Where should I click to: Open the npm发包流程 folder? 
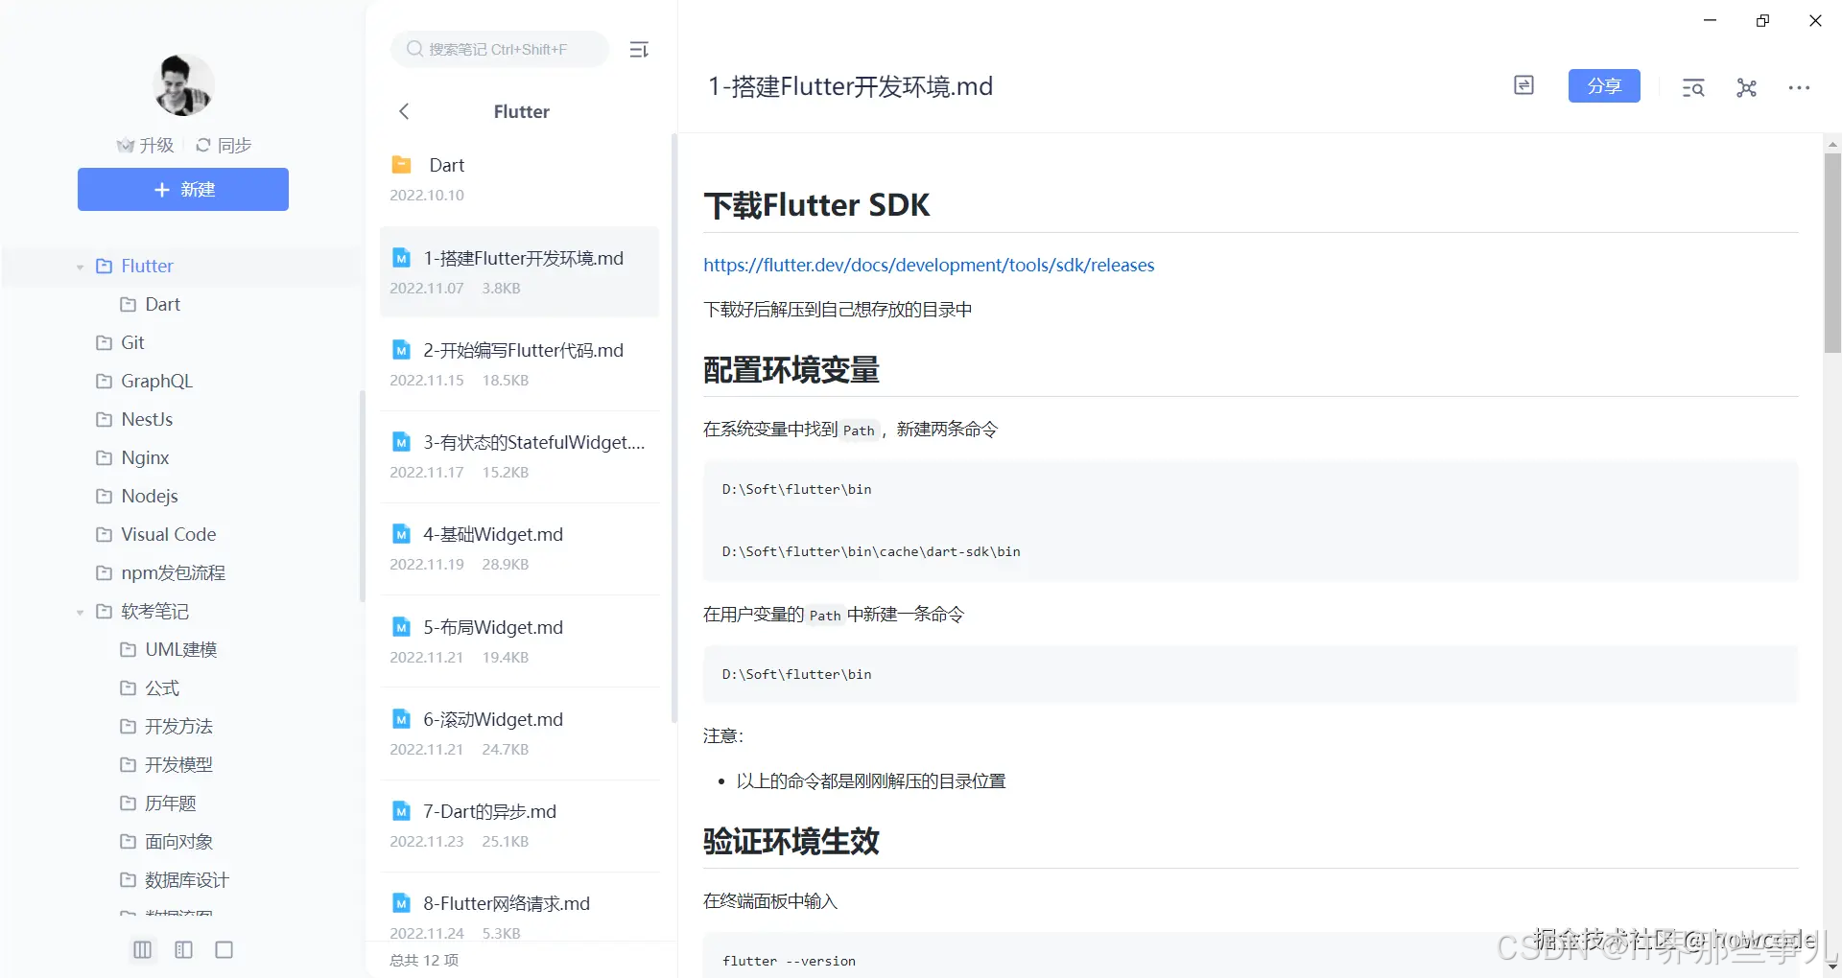coord(173,572)
